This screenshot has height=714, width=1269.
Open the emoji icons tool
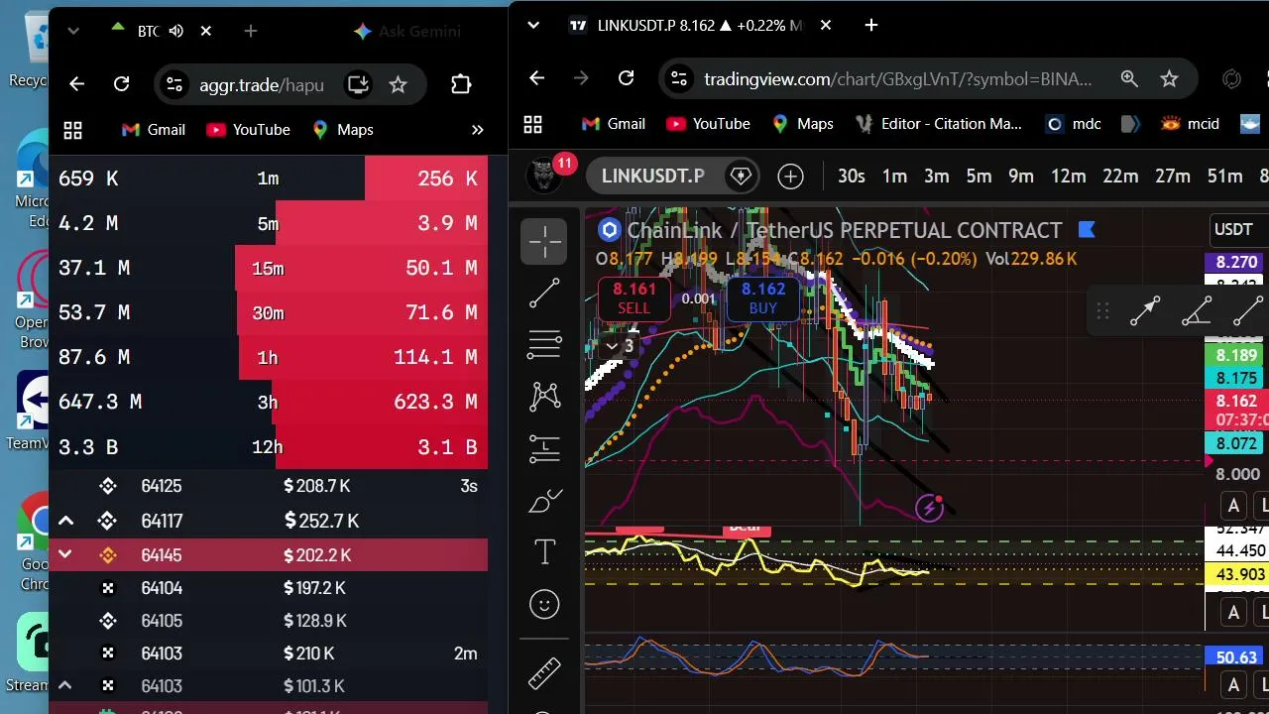[x=544, y=604]
